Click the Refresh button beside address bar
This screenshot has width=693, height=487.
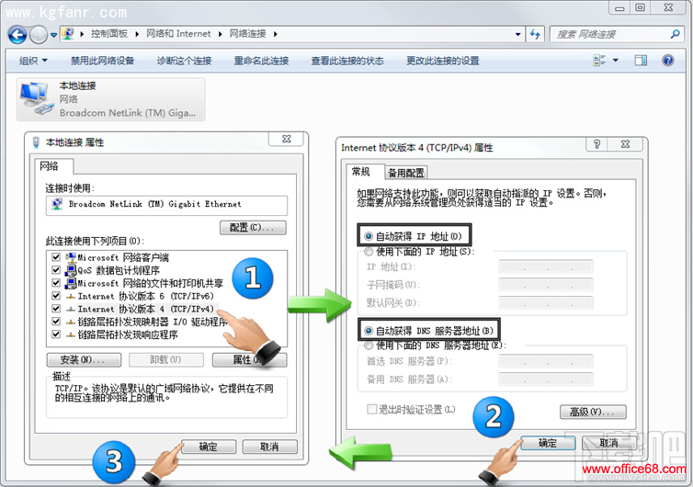tap(535, 34)
